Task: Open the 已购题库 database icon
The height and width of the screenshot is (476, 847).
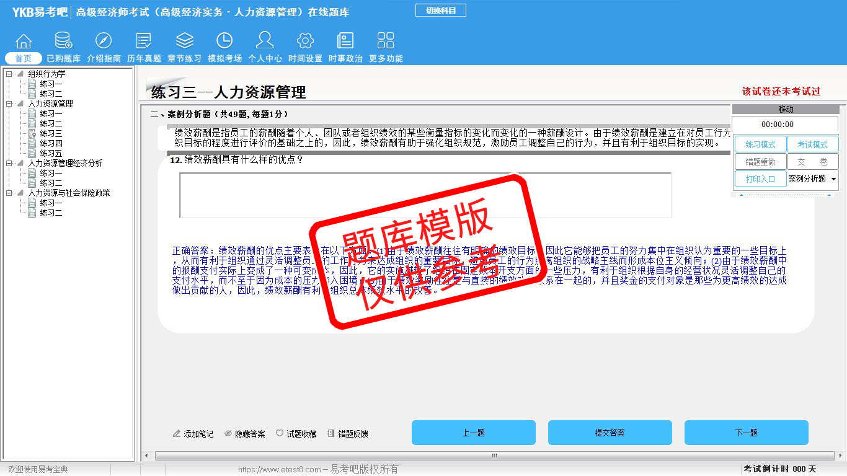Action: pos(63,41)
